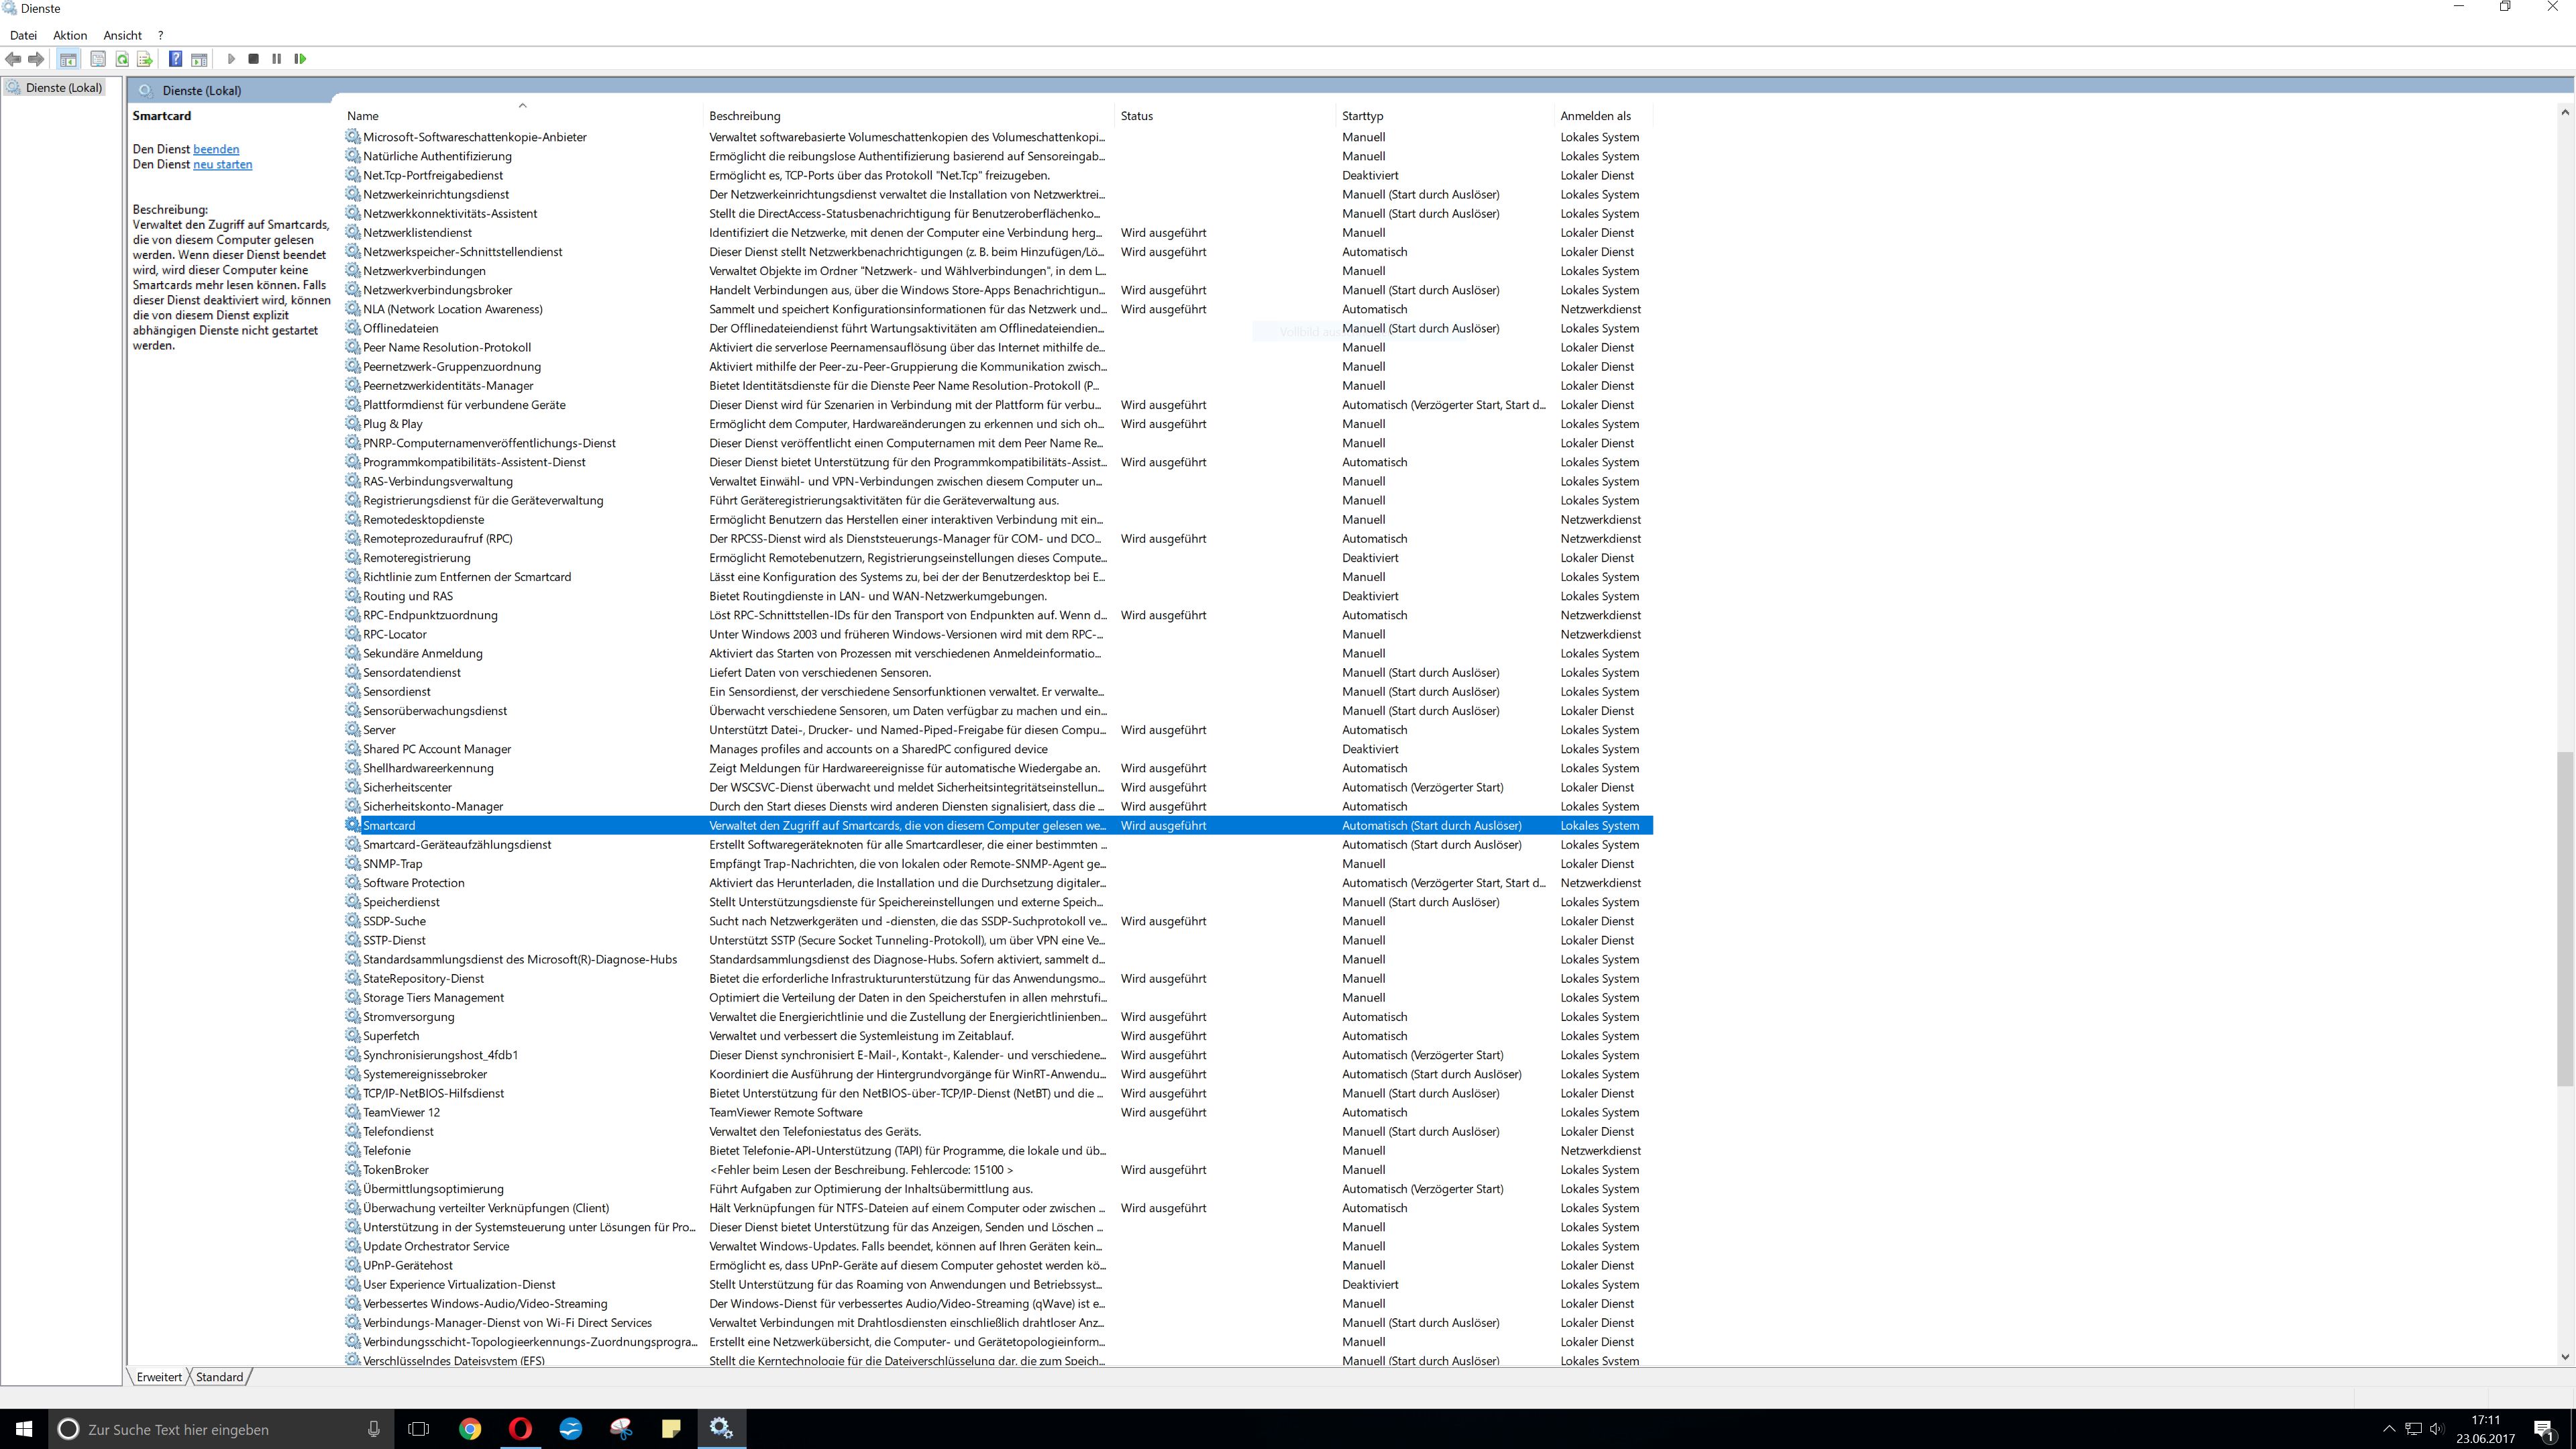
Task: Open the Ansicht menu
Action: click(x=122, y=35)
